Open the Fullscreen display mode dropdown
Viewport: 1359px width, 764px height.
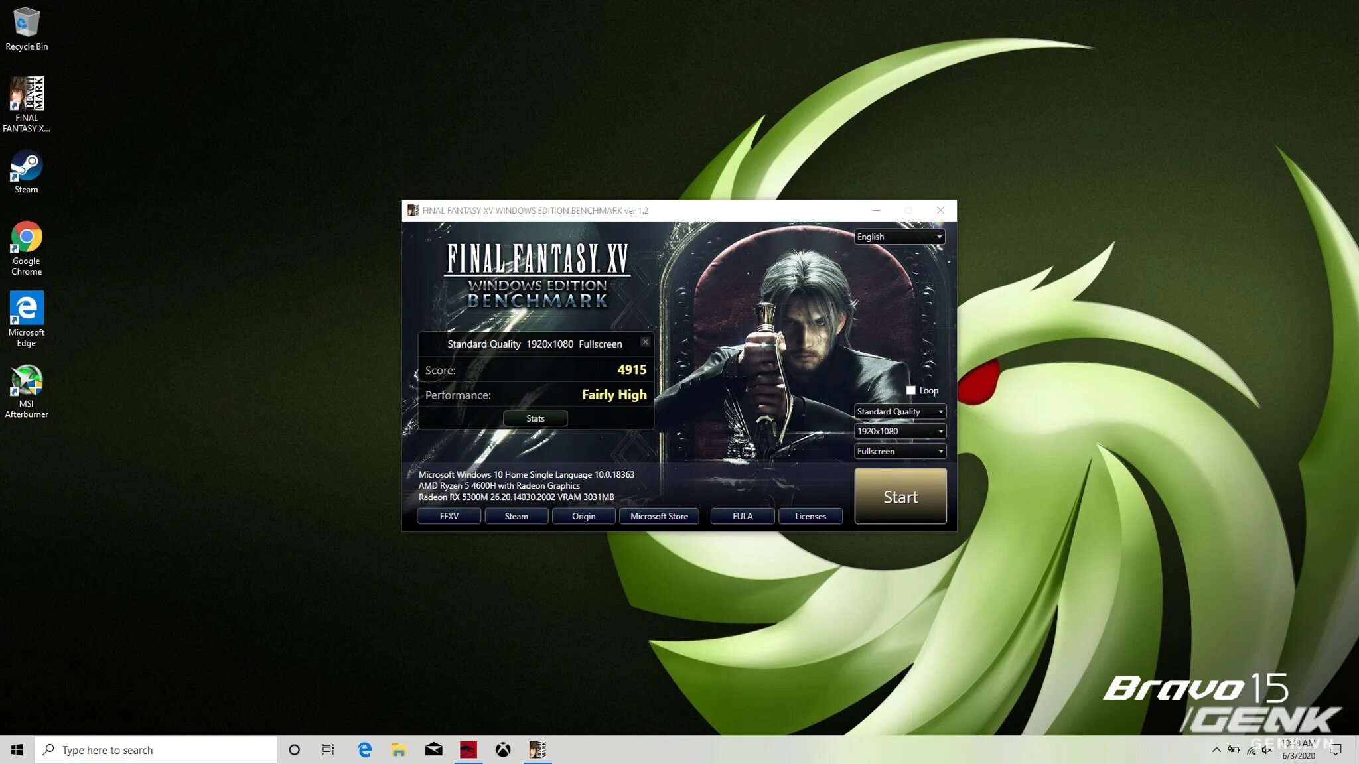899,452
